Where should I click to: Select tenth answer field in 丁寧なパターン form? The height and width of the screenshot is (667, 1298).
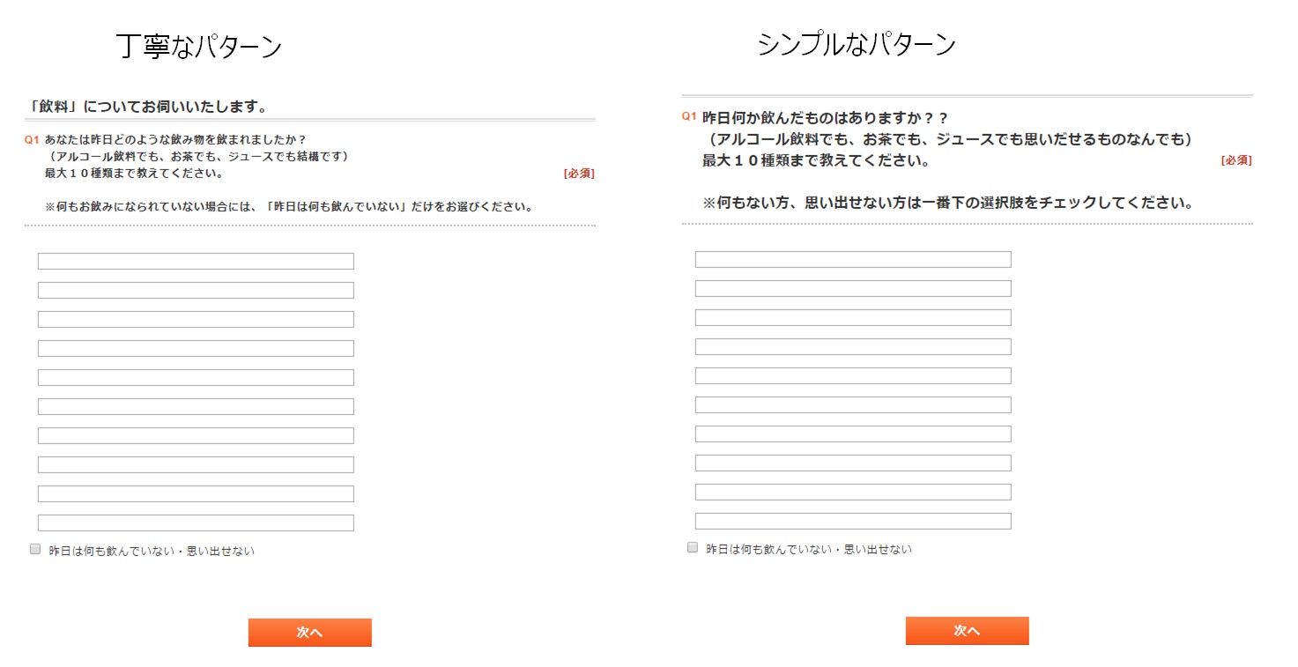tap(196, 522)
